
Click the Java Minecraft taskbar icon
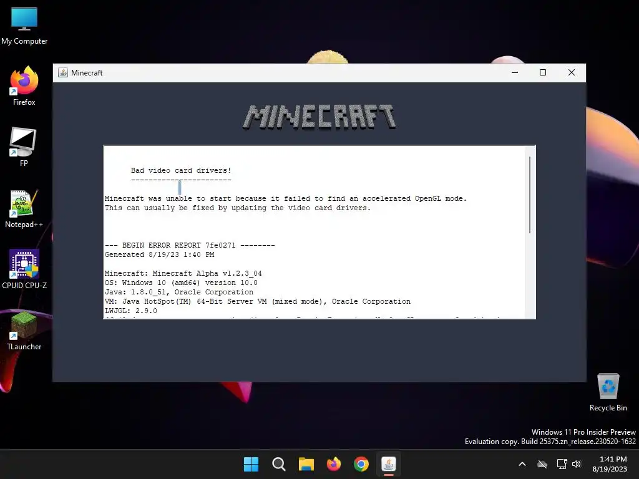pyautogui.click(x=389, y=464)
